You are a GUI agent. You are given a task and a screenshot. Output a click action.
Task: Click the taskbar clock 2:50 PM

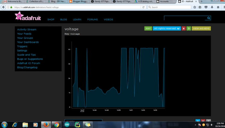point(220,123)
